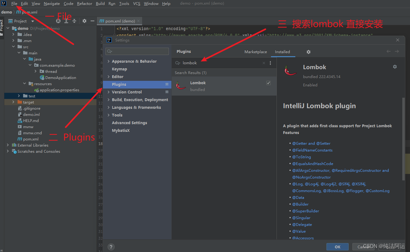Select Plugins in settings list
Image resolution: width=410 pixels, height=252 pixels.
tap(137, 85)
